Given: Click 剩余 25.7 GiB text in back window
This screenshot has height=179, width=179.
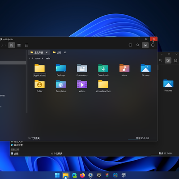Looking at the screenshot, I should pos(165,153).
